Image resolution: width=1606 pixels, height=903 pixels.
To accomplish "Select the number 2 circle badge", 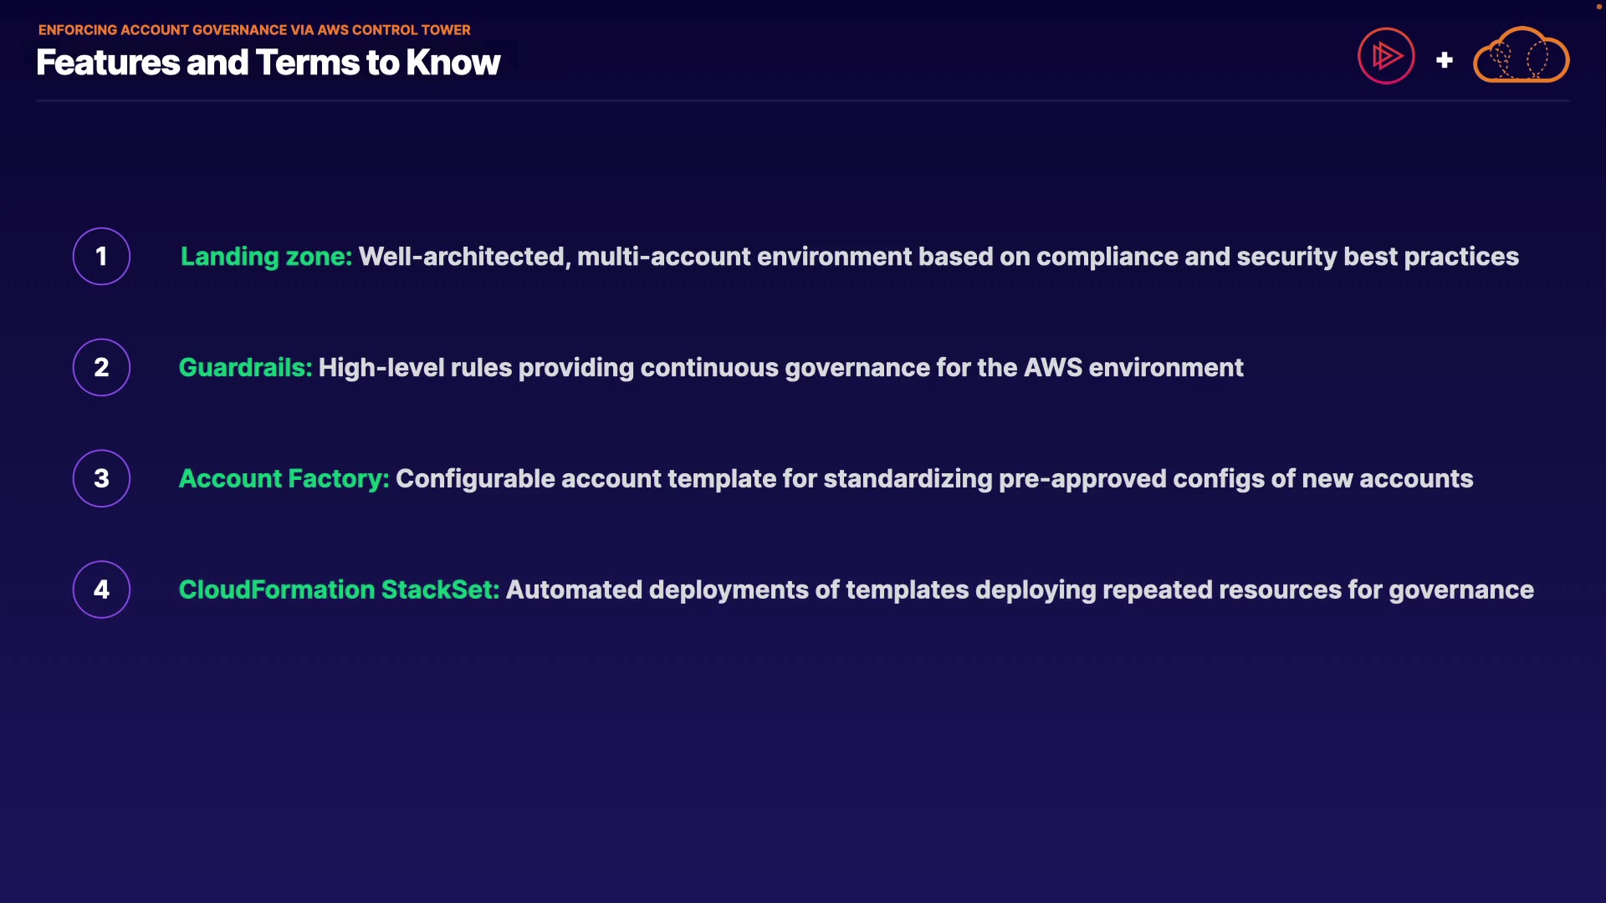I will pos(101,367).
